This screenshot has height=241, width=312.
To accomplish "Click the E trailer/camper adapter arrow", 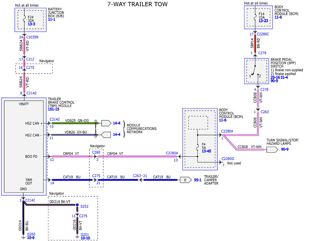I will [184, 180].
